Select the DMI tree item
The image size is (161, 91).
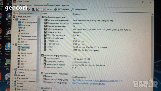point(21,28)
